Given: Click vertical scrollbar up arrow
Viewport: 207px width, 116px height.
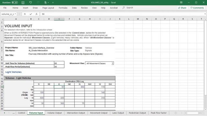Looking at the screenshot, I should click(x=205, y=19).
